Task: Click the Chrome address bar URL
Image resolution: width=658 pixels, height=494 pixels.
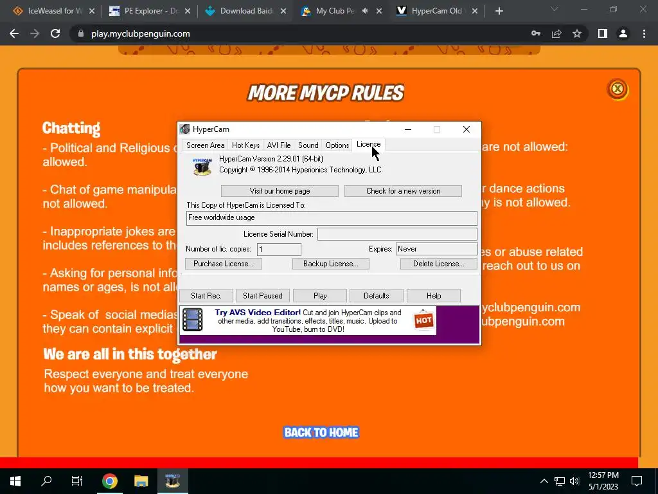Action: pyautogui.click(x=140, y=33)
